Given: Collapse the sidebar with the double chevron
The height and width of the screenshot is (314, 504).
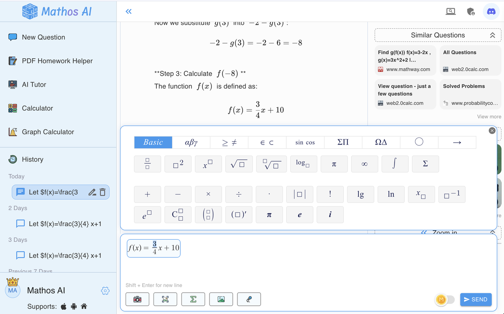Looking at the screenshot, I should coord(128,11).
